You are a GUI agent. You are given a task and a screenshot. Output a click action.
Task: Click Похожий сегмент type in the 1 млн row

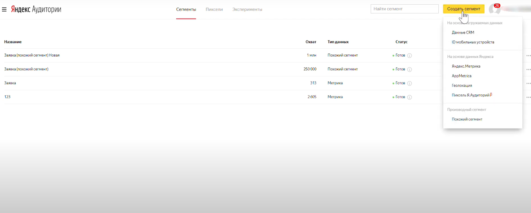tap(342, 55)
